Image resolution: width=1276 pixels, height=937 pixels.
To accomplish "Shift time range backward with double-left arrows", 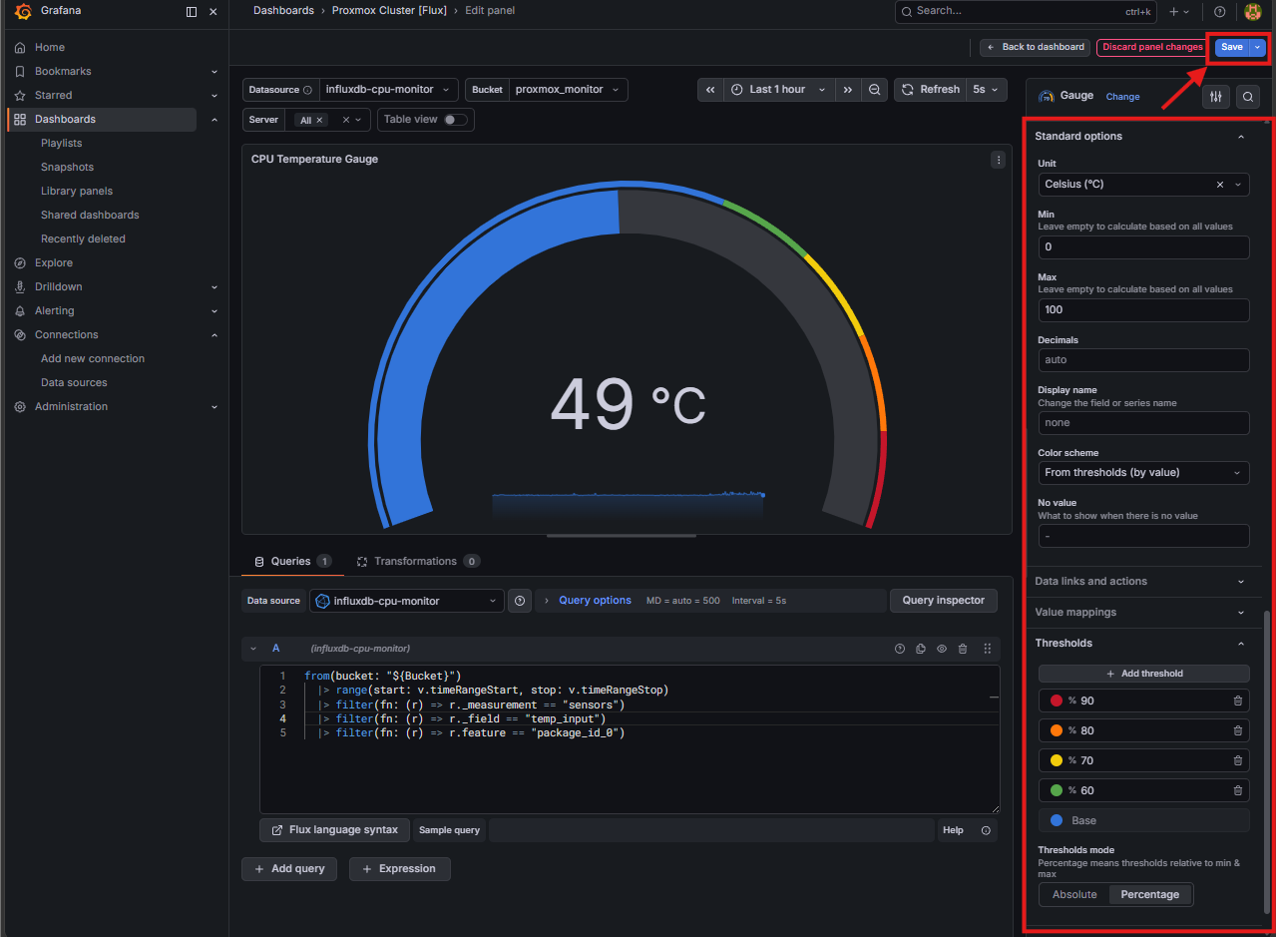I will tap(710, 90).
